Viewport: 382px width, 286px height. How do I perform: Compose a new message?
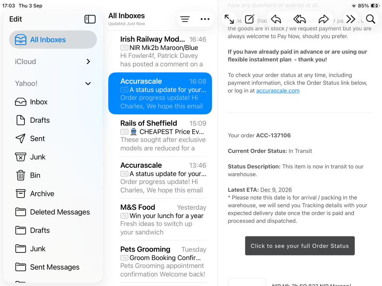[x=249, y=19]
